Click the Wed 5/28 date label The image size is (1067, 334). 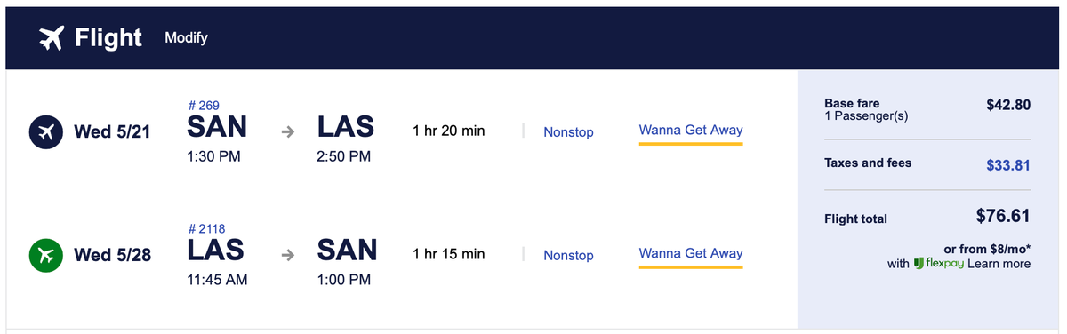click(112, 255)
